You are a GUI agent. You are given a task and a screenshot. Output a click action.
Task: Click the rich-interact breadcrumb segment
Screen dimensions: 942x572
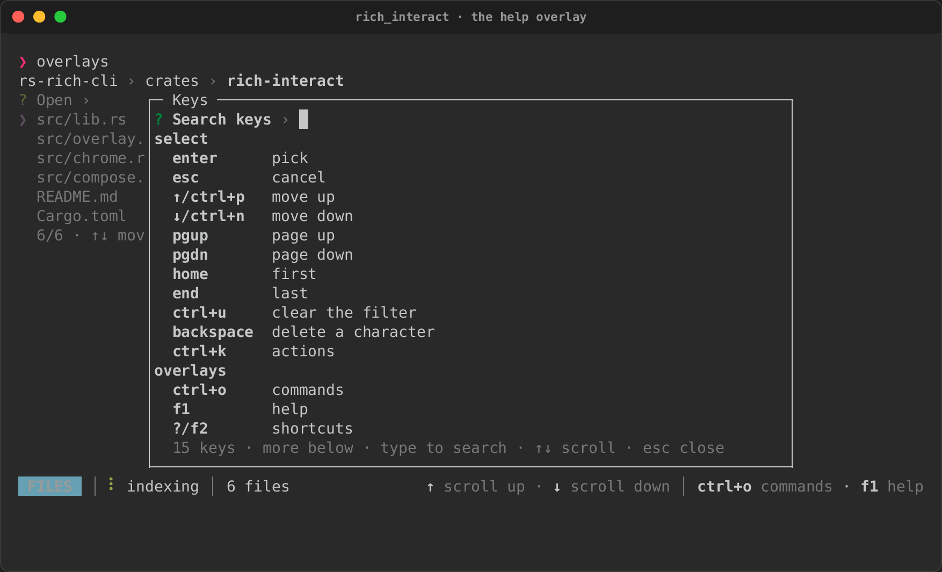285,80
